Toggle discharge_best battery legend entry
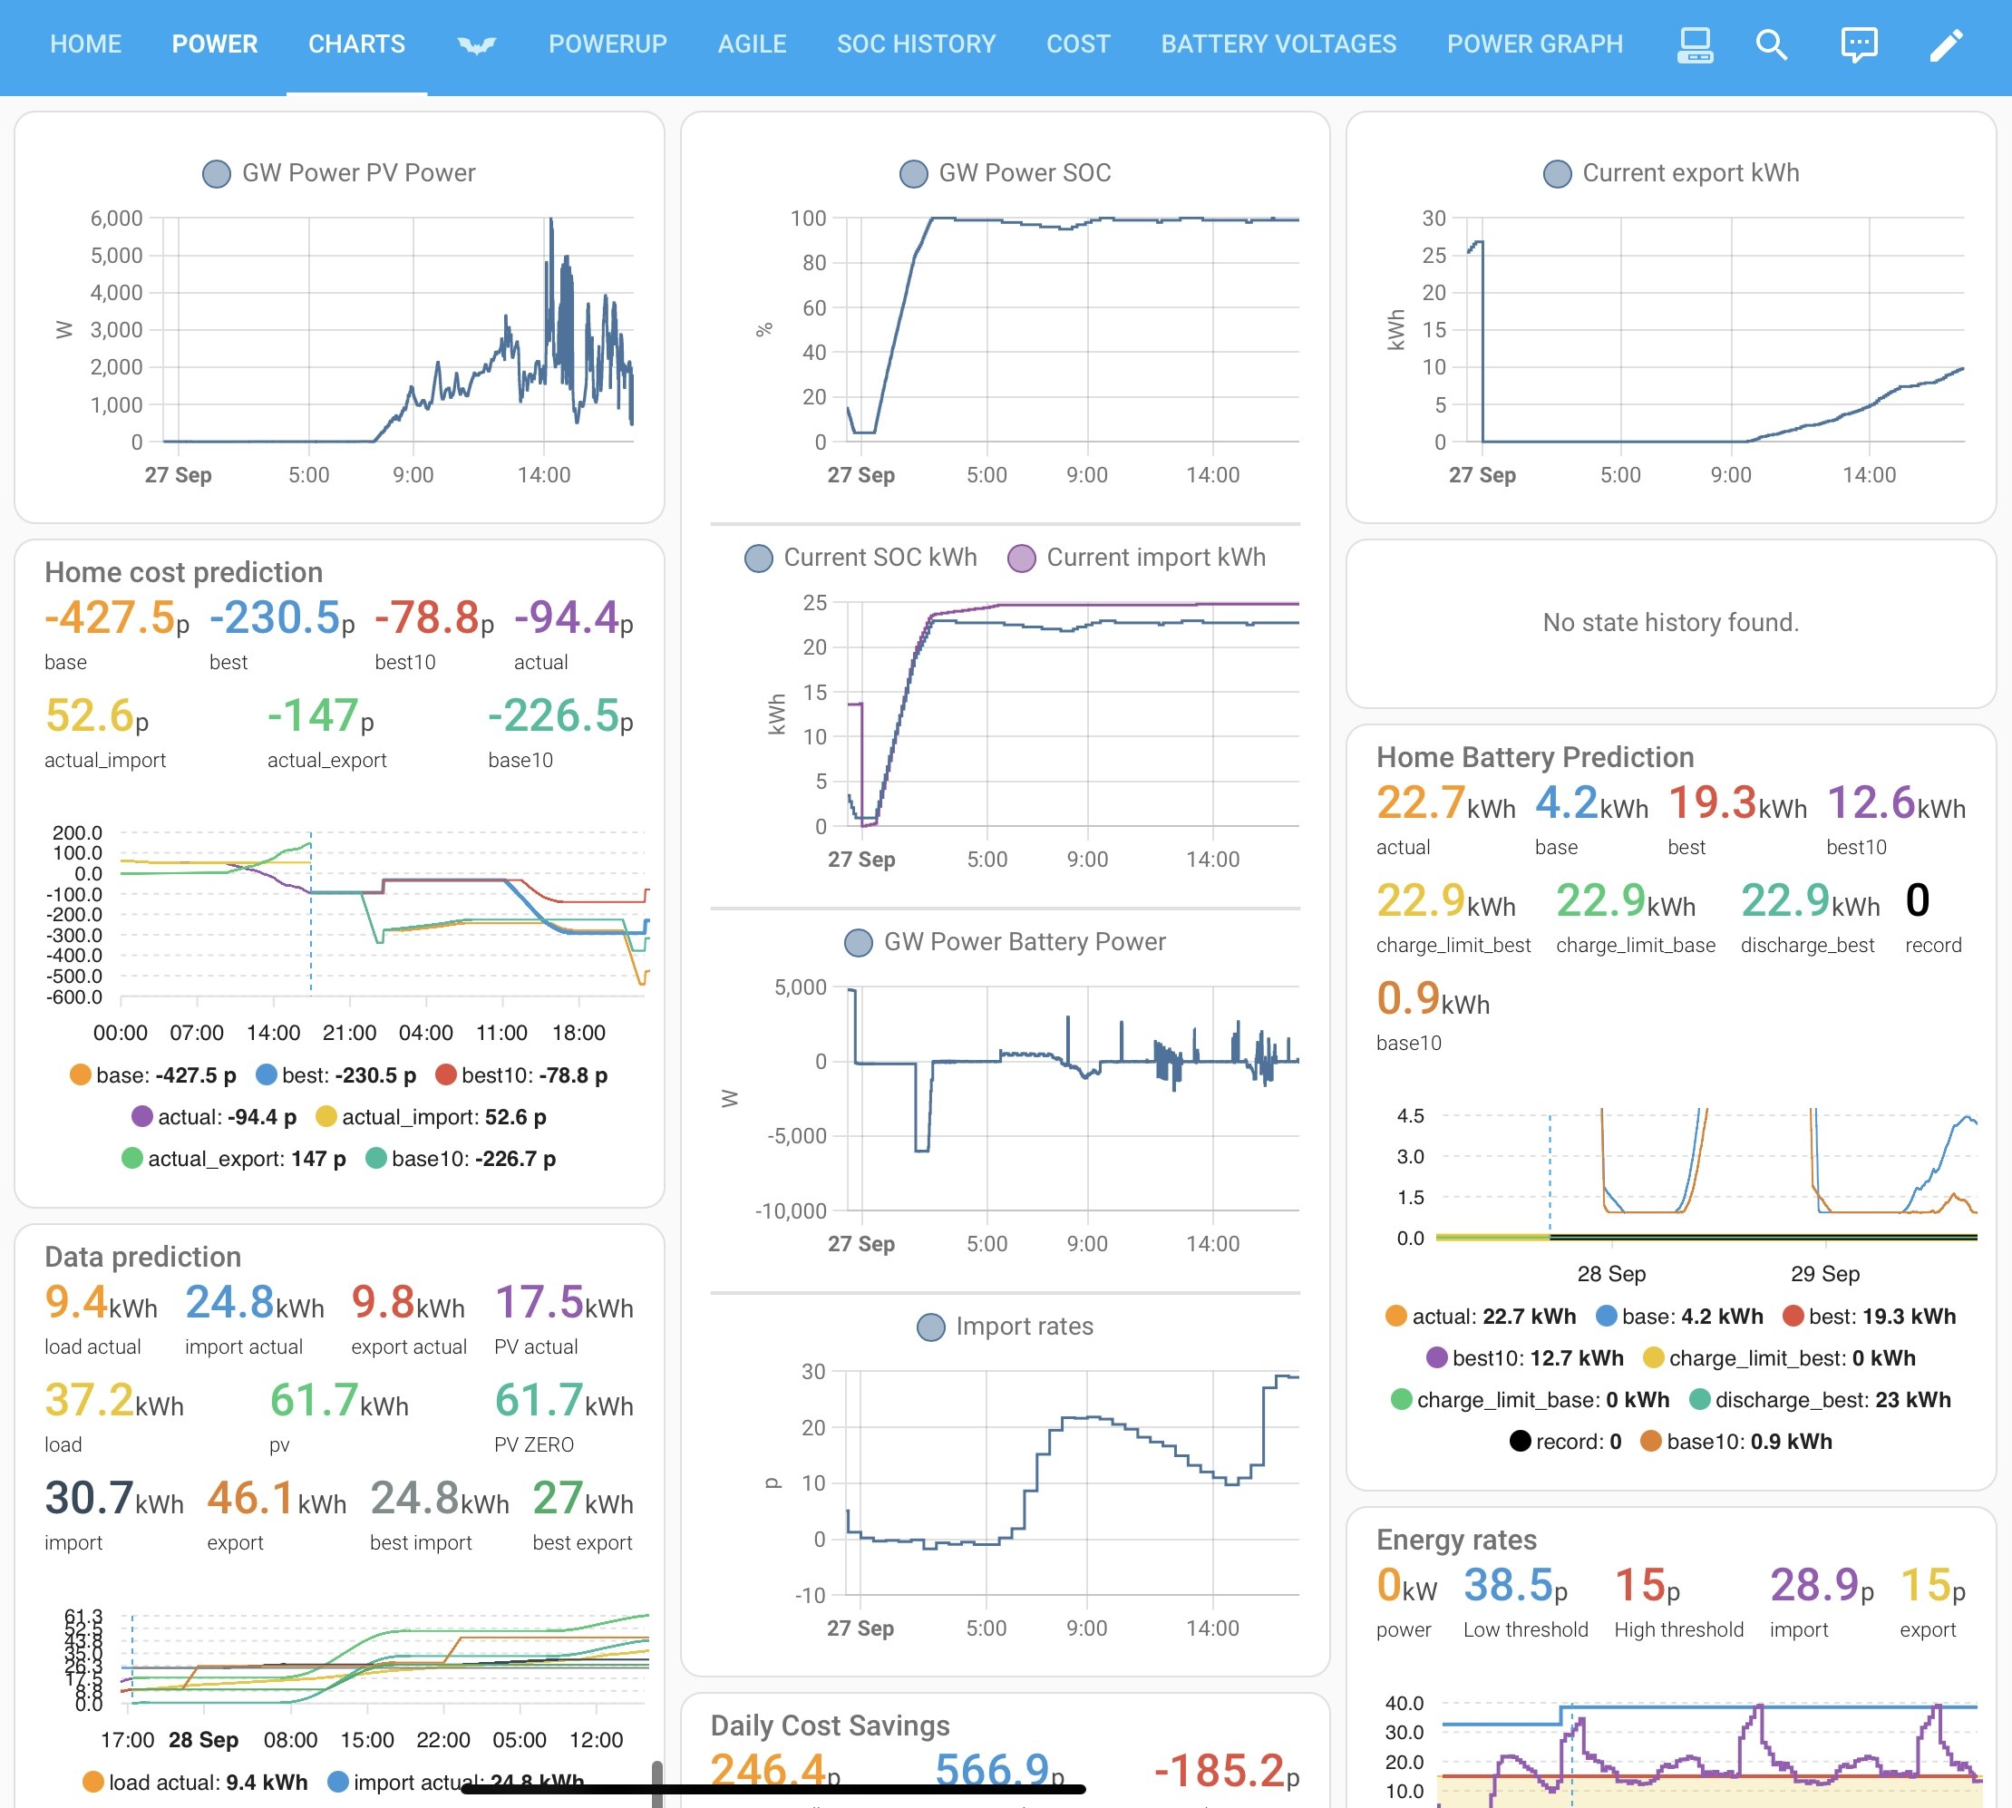 click(1821, 1400)
